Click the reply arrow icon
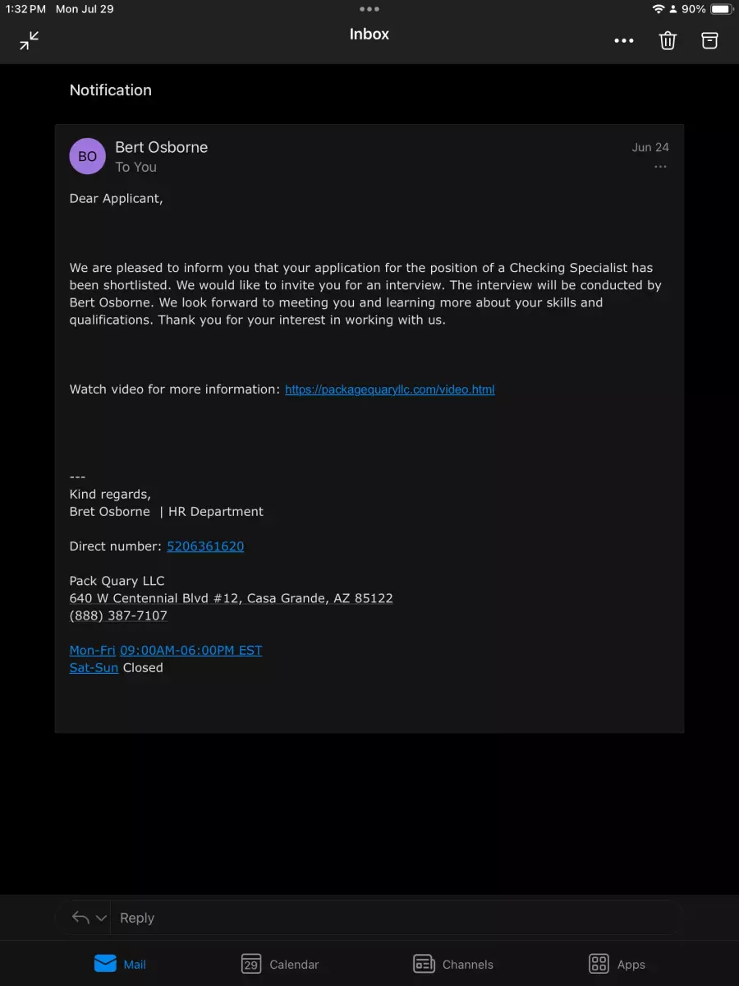Image resolution: width=739 pixels, height=986 pixels. [80, 918]
